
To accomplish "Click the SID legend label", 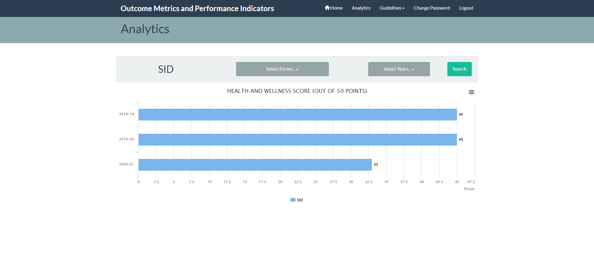I will coord(300,200).
